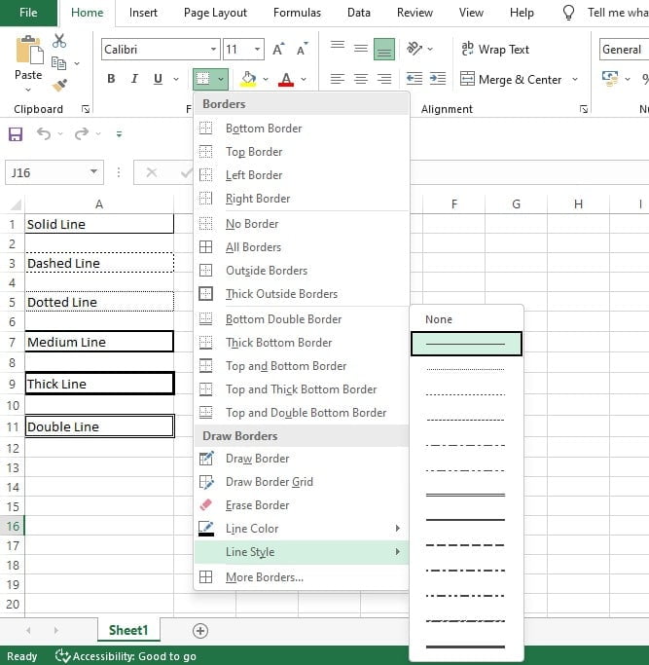Click Decrease Indent icon
Image resolution: width=649 pixels, height=665 pixels.
415,79
